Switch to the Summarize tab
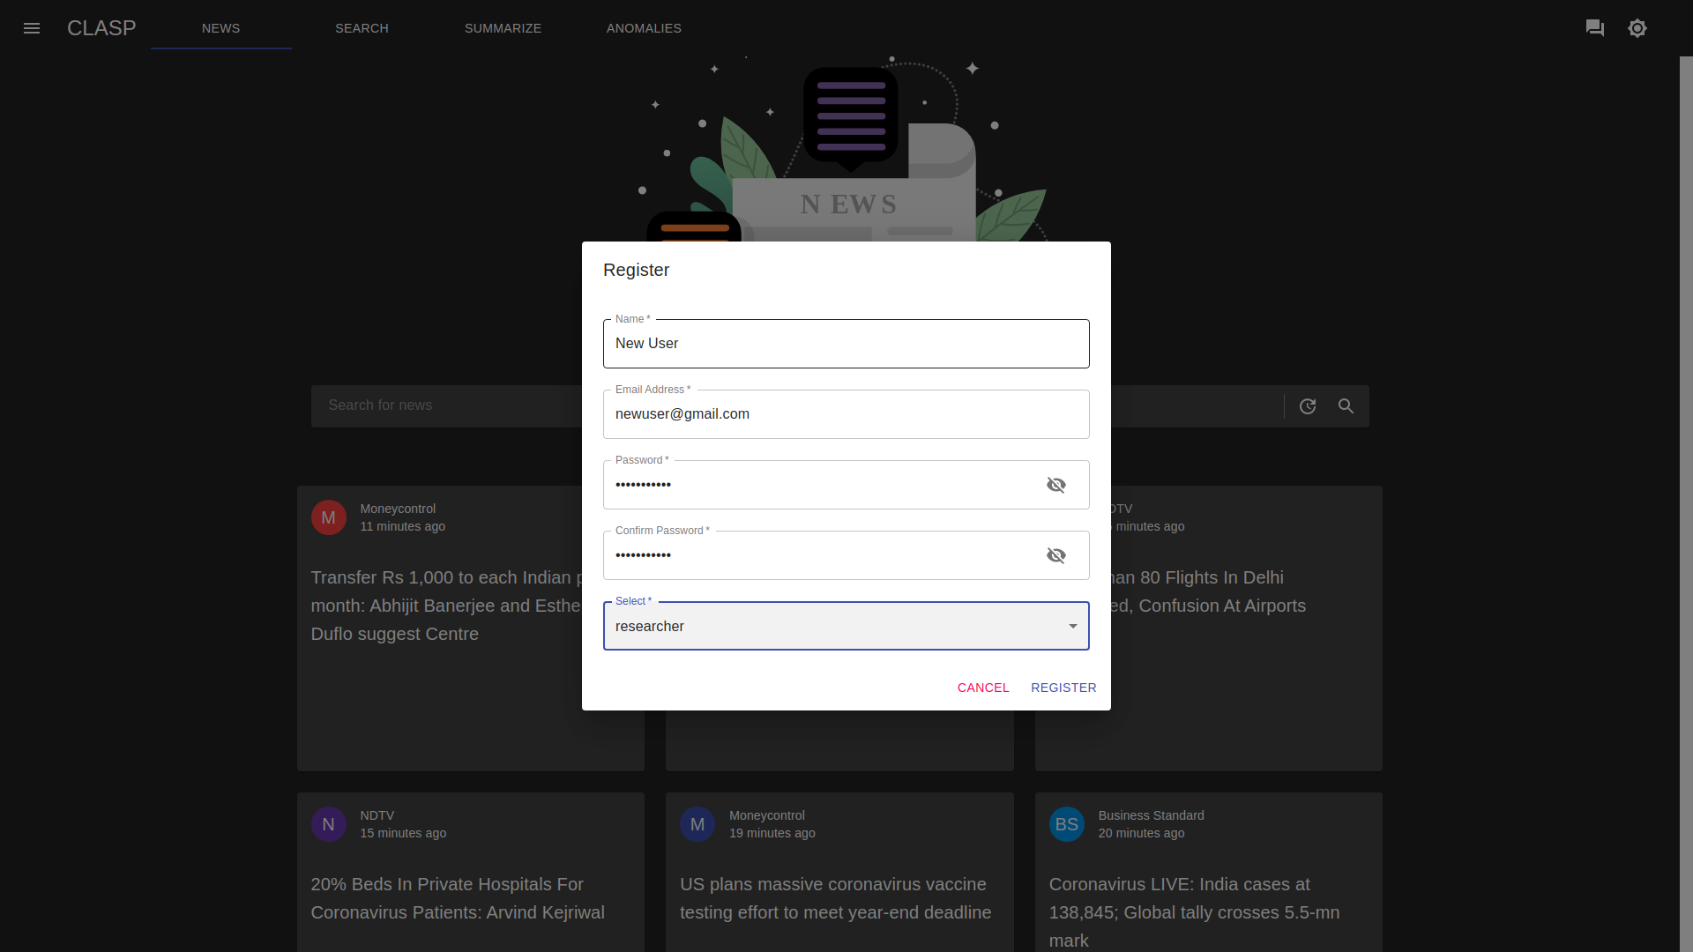The height and width of the screenshot is (952, 1693). [x=503, y=28]
